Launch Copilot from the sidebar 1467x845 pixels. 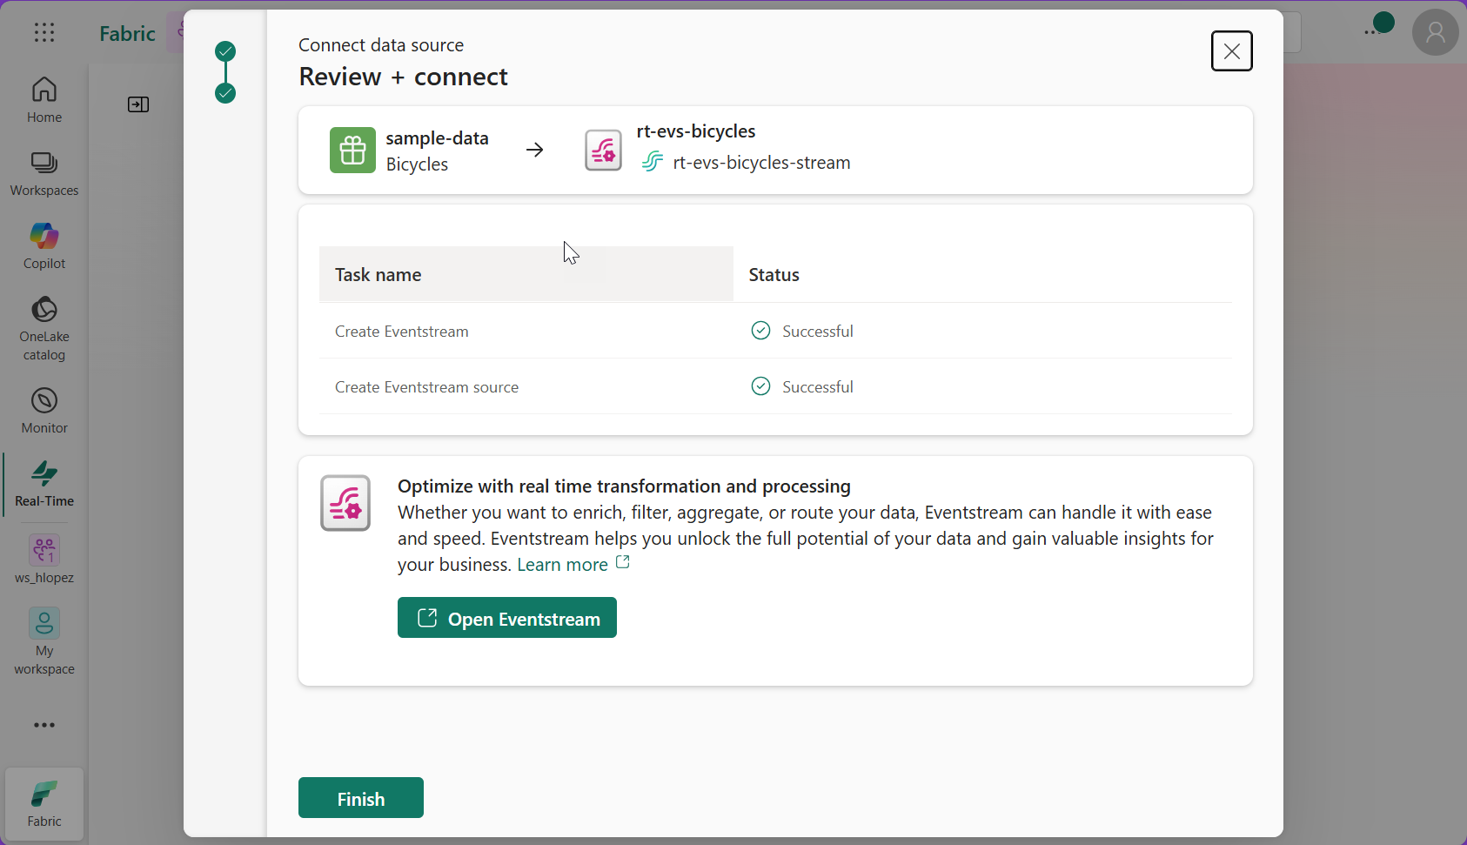(x=44, y=246)
